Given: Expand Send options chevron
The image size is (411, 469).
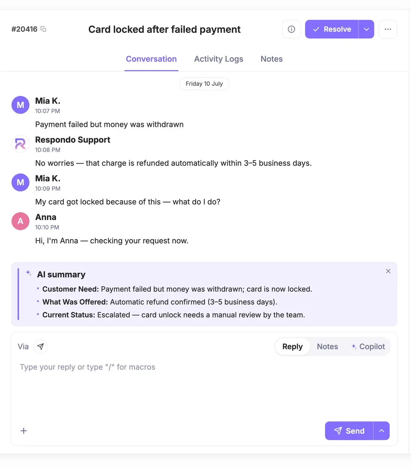Looking at the screenshot, I should [x=381, y=431].
